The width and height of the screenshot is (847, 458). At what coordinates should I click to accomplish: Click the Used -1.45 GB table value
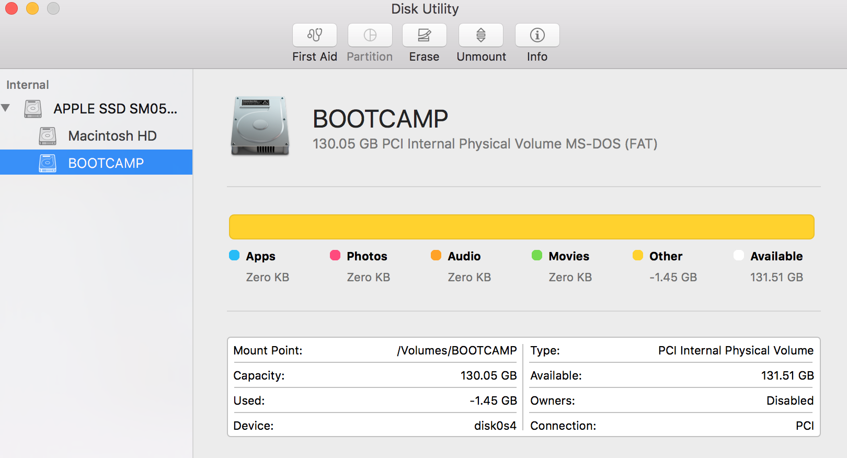[493, 400]
